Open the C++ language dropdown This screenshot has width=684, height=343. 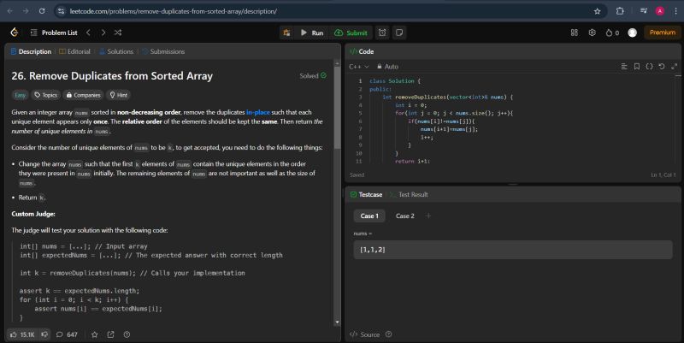point(359,66)
